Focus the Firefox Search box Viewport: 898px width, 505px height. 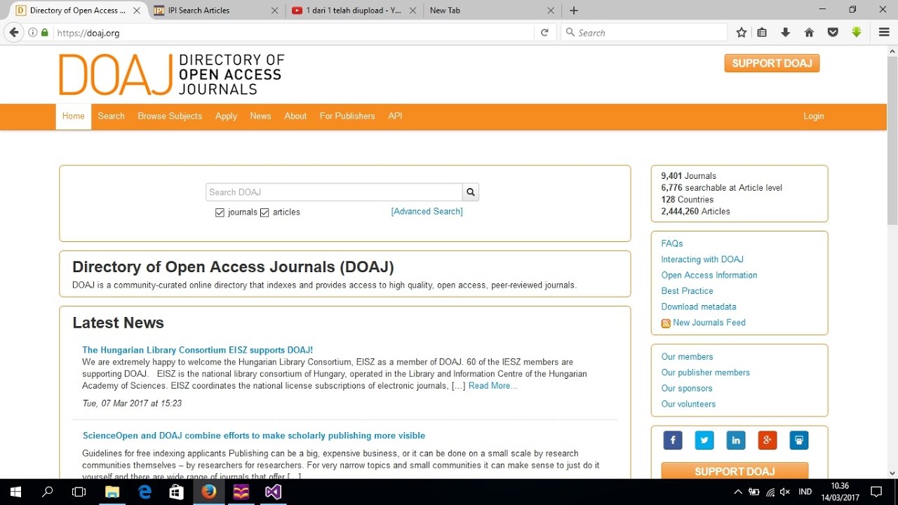[x=644, y=32]
